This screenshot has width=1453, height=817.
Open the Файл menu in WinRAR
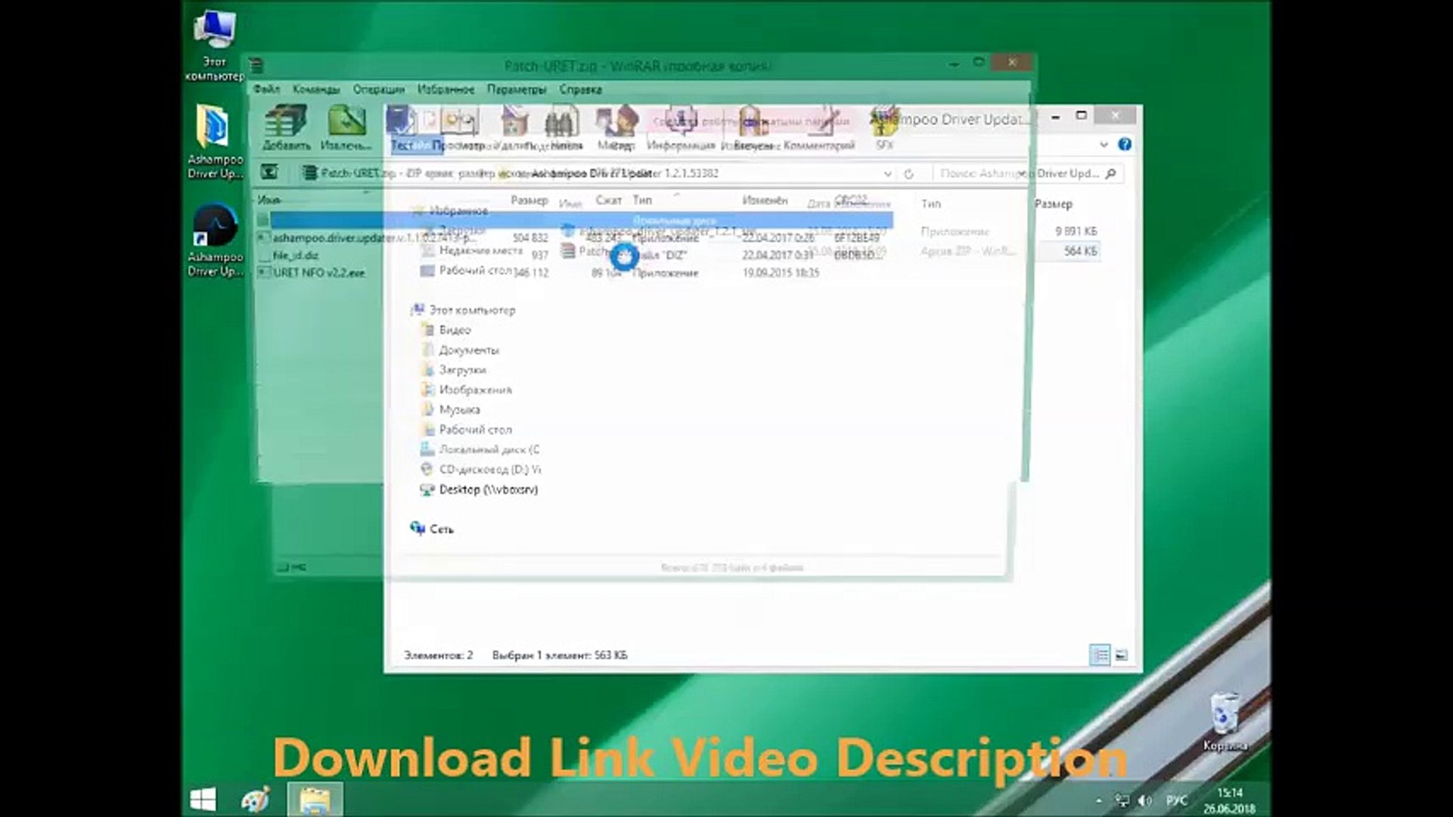tap(266, 89)
